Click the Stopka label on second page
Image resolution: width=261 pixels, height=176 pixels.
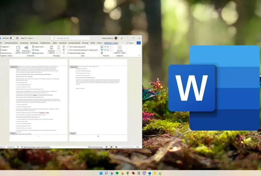(73, 133)
